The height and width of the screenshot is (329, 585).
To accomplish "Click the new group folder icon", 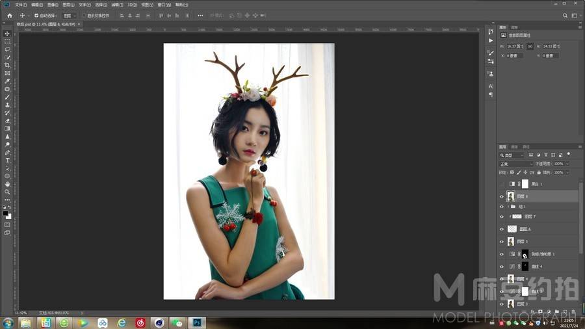I will (x=557, y=311).
